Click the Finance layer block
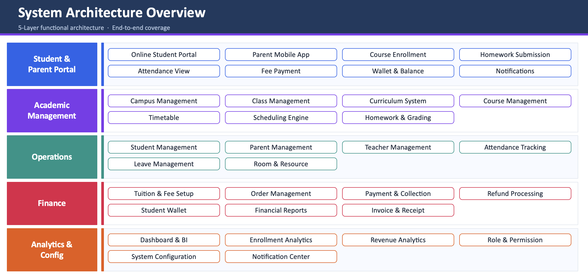Viewport: 588px width, 278px height. [52, 203]
